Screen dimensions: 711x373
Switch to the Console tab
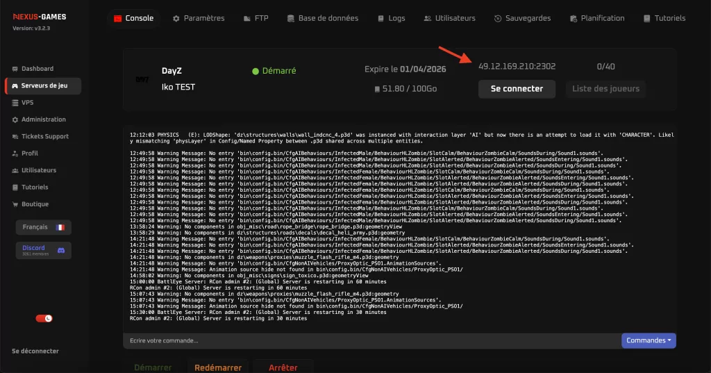point(134,19)
